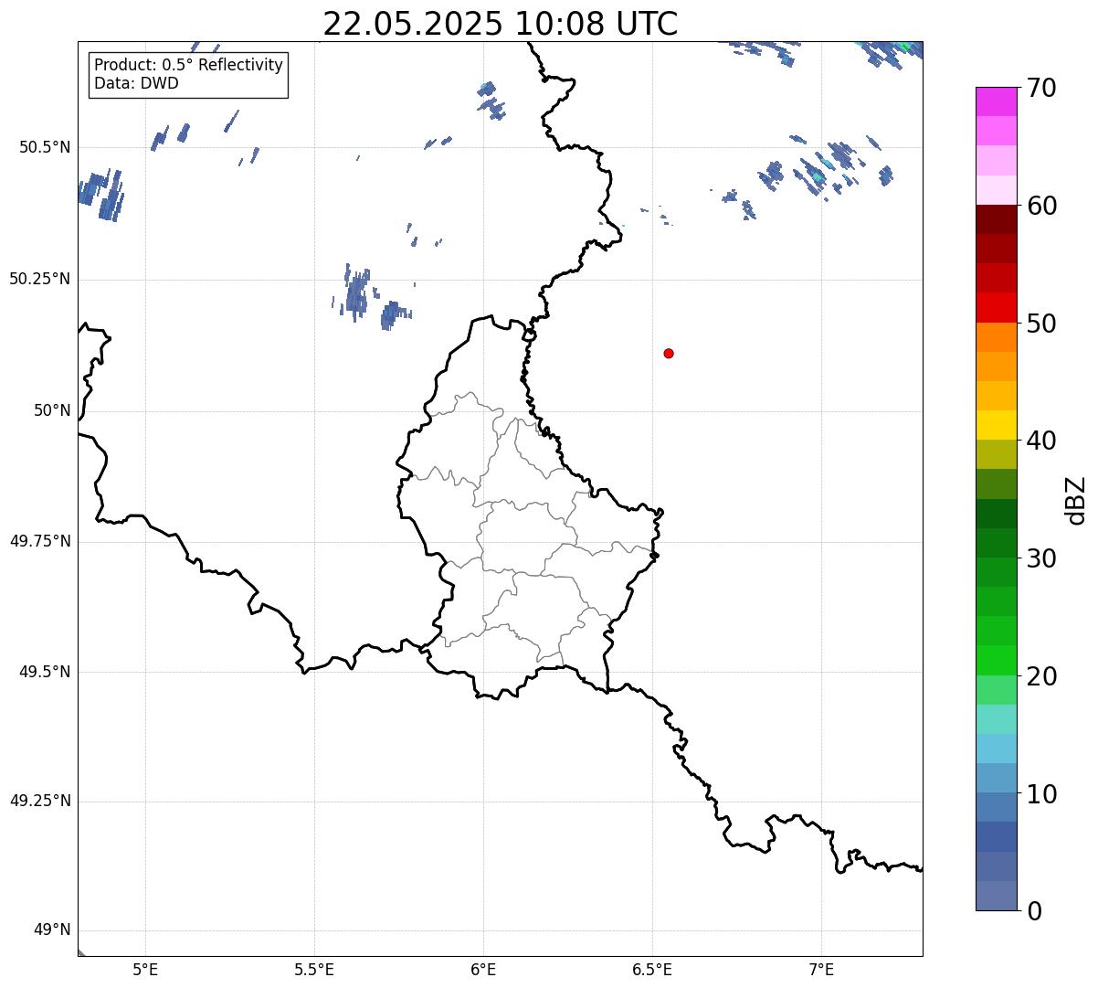
Task: Click the 6.5°E longitude label
Action: point(652,969)
